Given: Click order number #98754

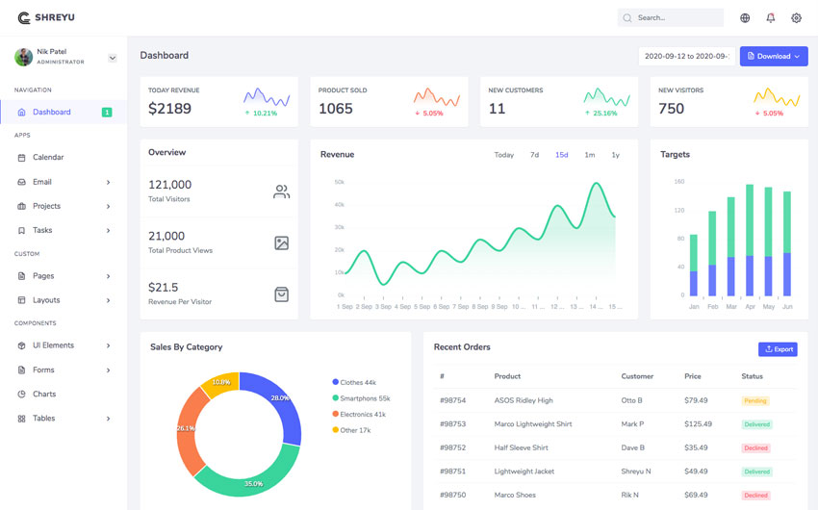Looking at the screenshot, I should (x=453, y=400).
